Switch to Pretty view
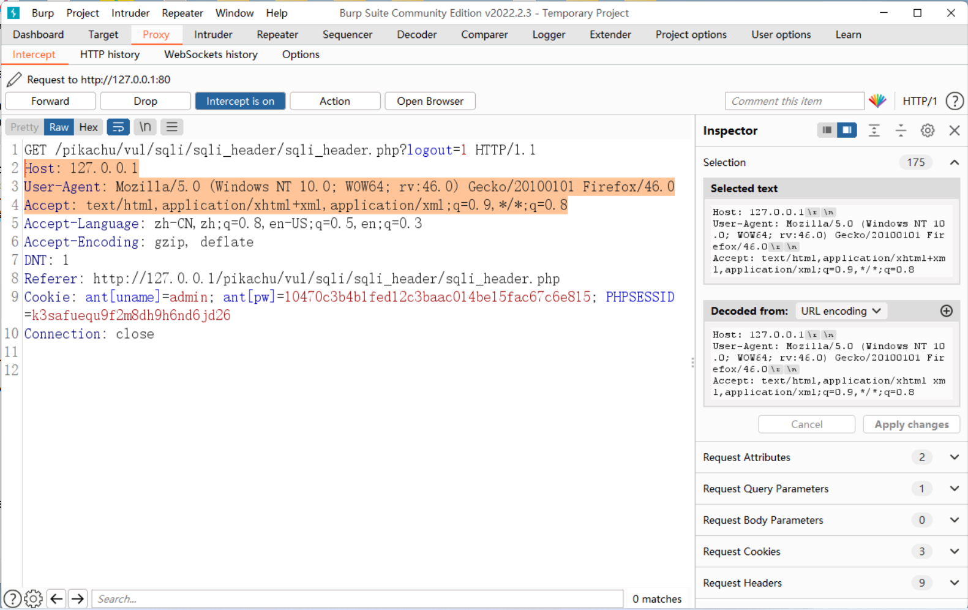 pyautogui.click(x=24, y=127)
